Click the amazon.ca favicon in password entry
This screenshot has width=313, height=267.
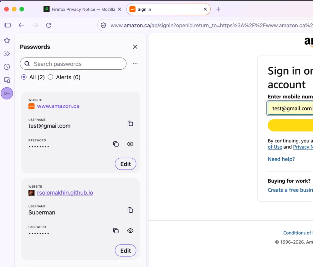32,106
